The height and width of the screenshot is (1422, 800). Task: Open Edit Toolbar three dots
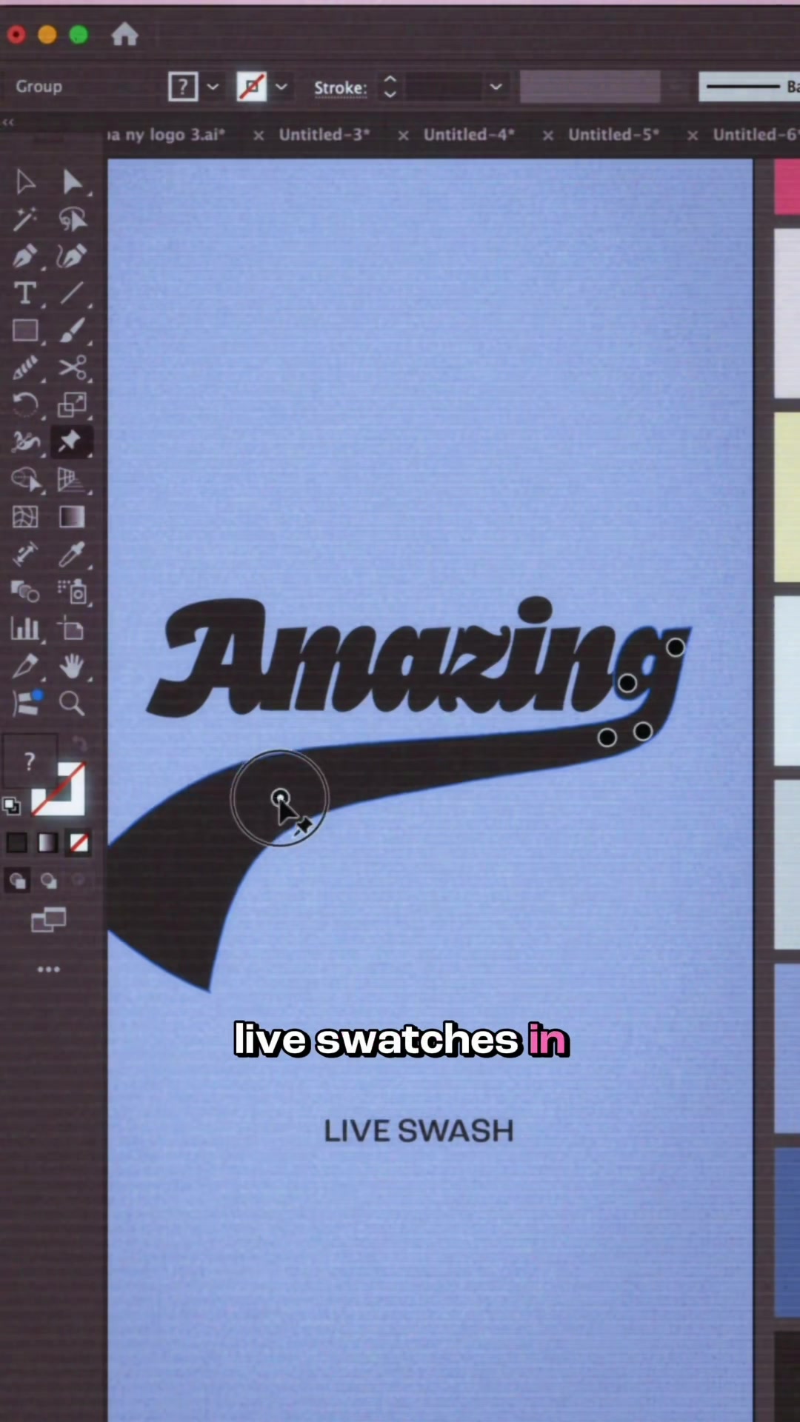[48, 969]
